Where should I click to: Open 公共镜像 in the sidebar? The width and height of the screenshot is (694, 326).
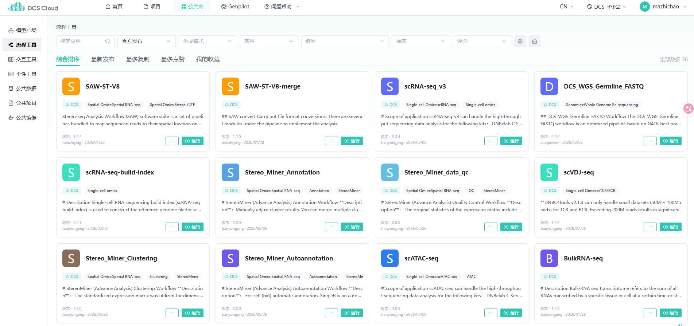(22, 118)
